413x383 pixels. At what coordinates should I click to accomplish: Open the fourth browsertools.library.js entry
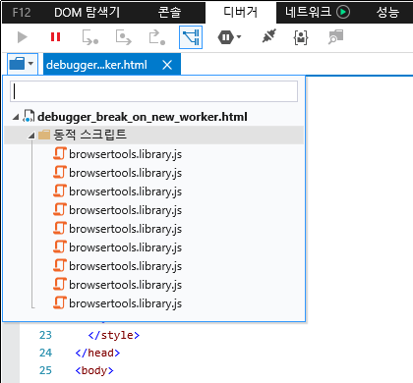tap(126, 210)
